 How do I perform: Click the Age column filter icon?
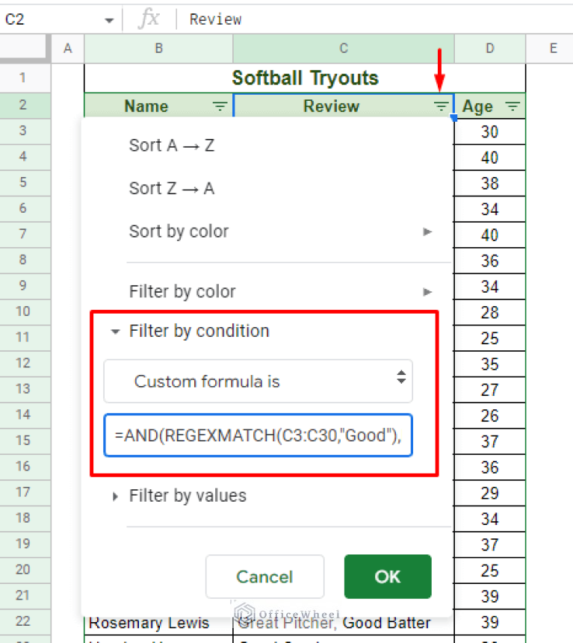[x=512, y=107]
